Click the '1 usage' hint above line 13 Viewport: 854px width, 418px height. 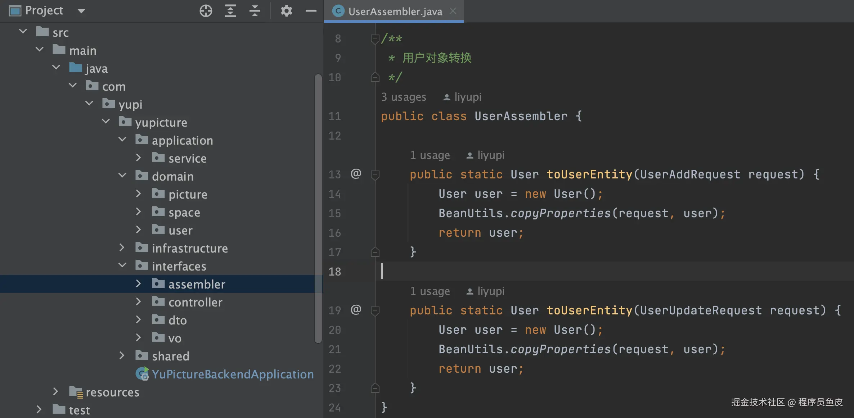coord(430,155)
